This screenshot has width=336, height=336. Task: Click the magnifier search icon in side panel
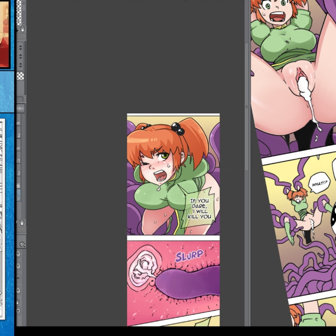tap(22, 244)
